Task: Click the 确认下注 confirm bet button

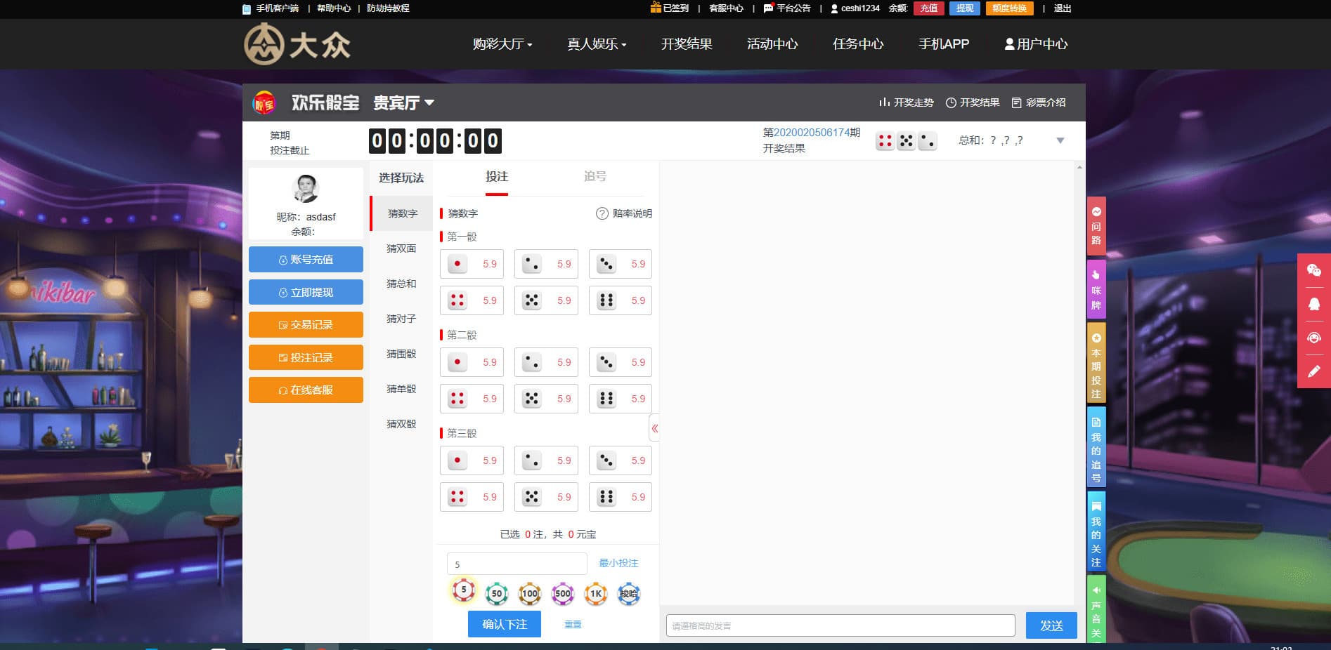Action: (x=504, y=624)
